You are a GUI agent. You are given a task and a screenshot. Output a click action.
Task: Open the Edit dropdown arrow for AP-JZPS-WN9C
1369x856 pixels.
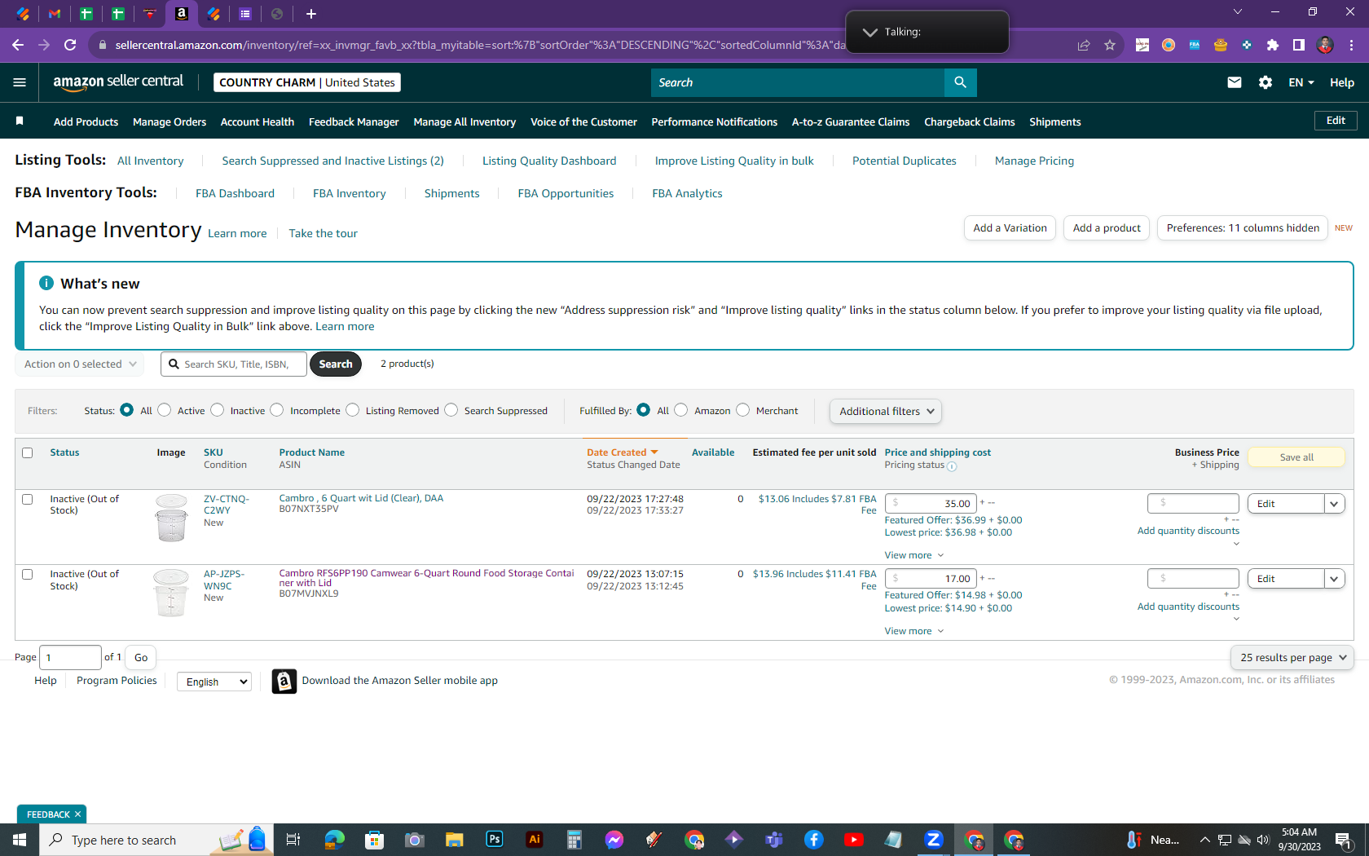pos(1334,579)
